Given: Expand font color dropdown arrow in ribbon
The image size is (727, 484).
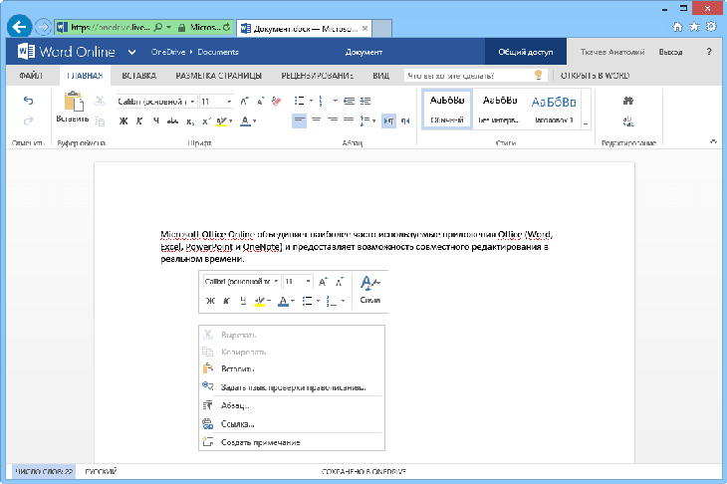Looking at the screenshot, I should point(255,121).
